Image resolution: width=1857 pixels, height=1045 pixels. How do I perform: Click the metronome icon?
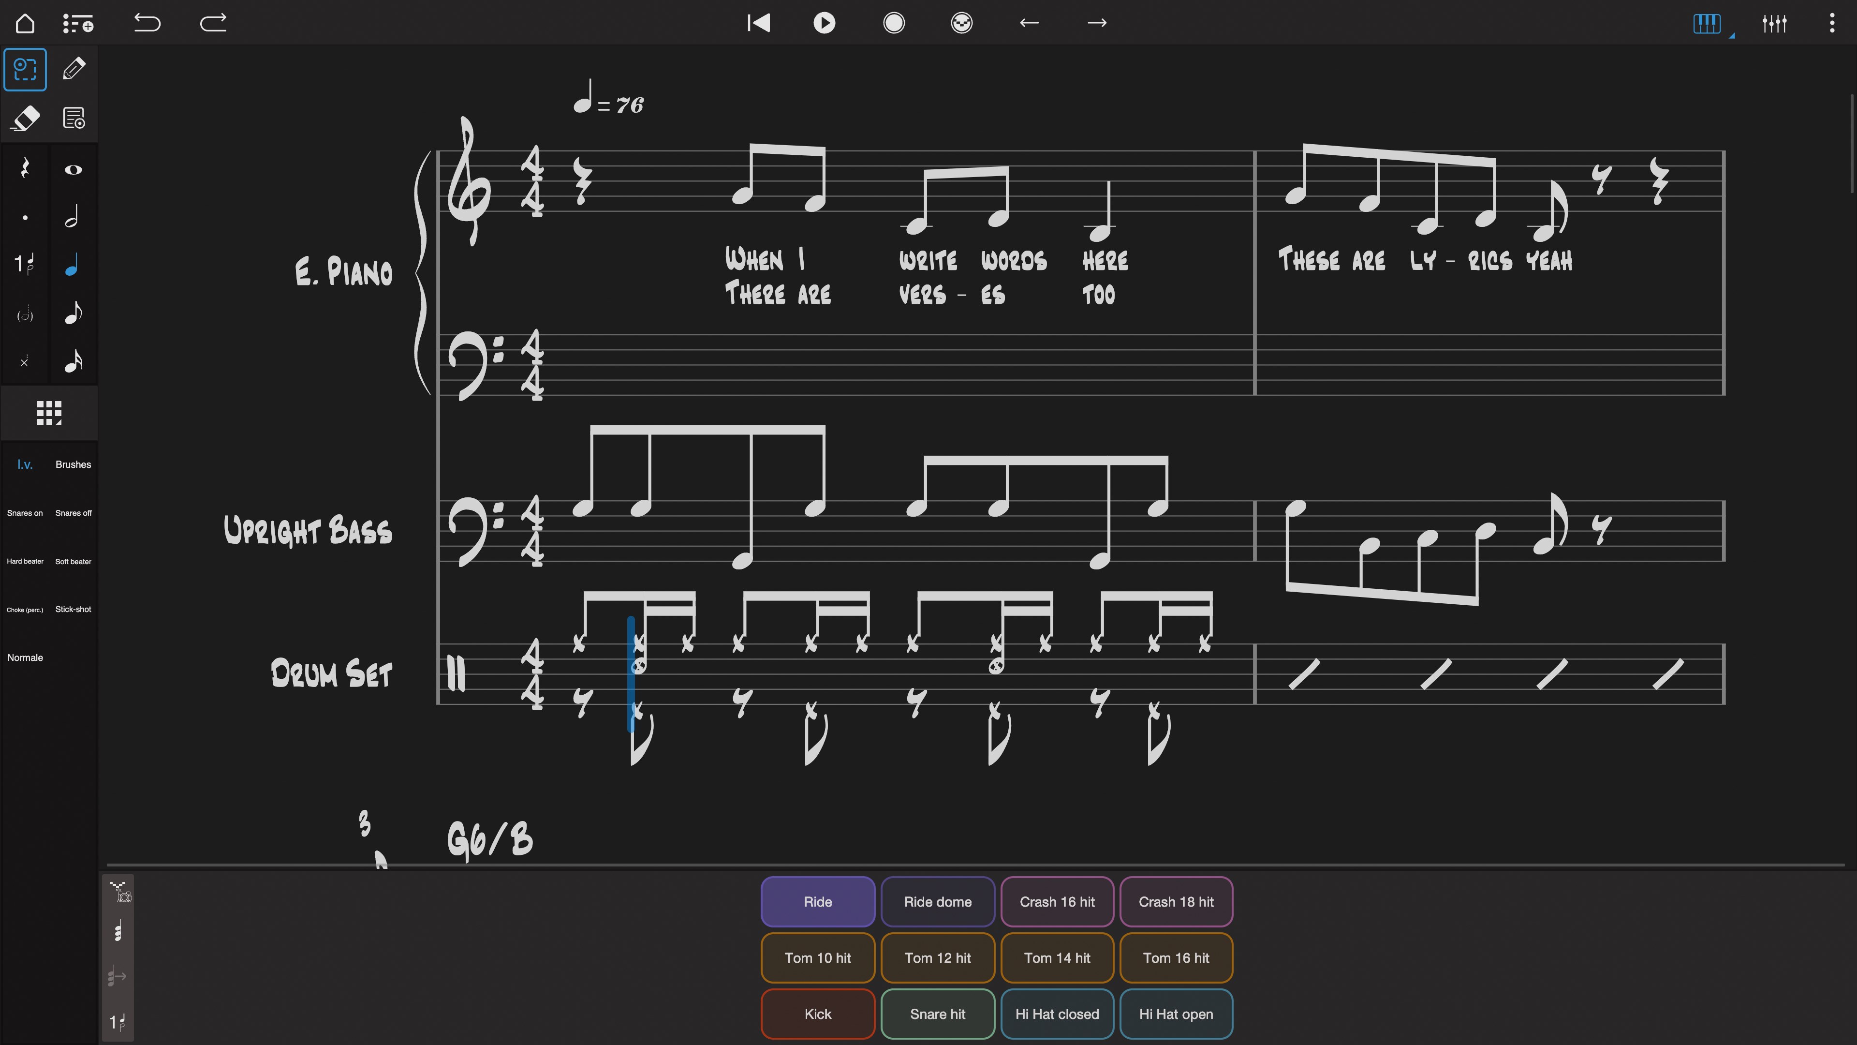(961, 23)
